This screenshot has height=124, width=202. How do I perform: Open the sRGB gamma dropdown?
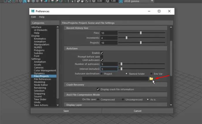(152, 1)
